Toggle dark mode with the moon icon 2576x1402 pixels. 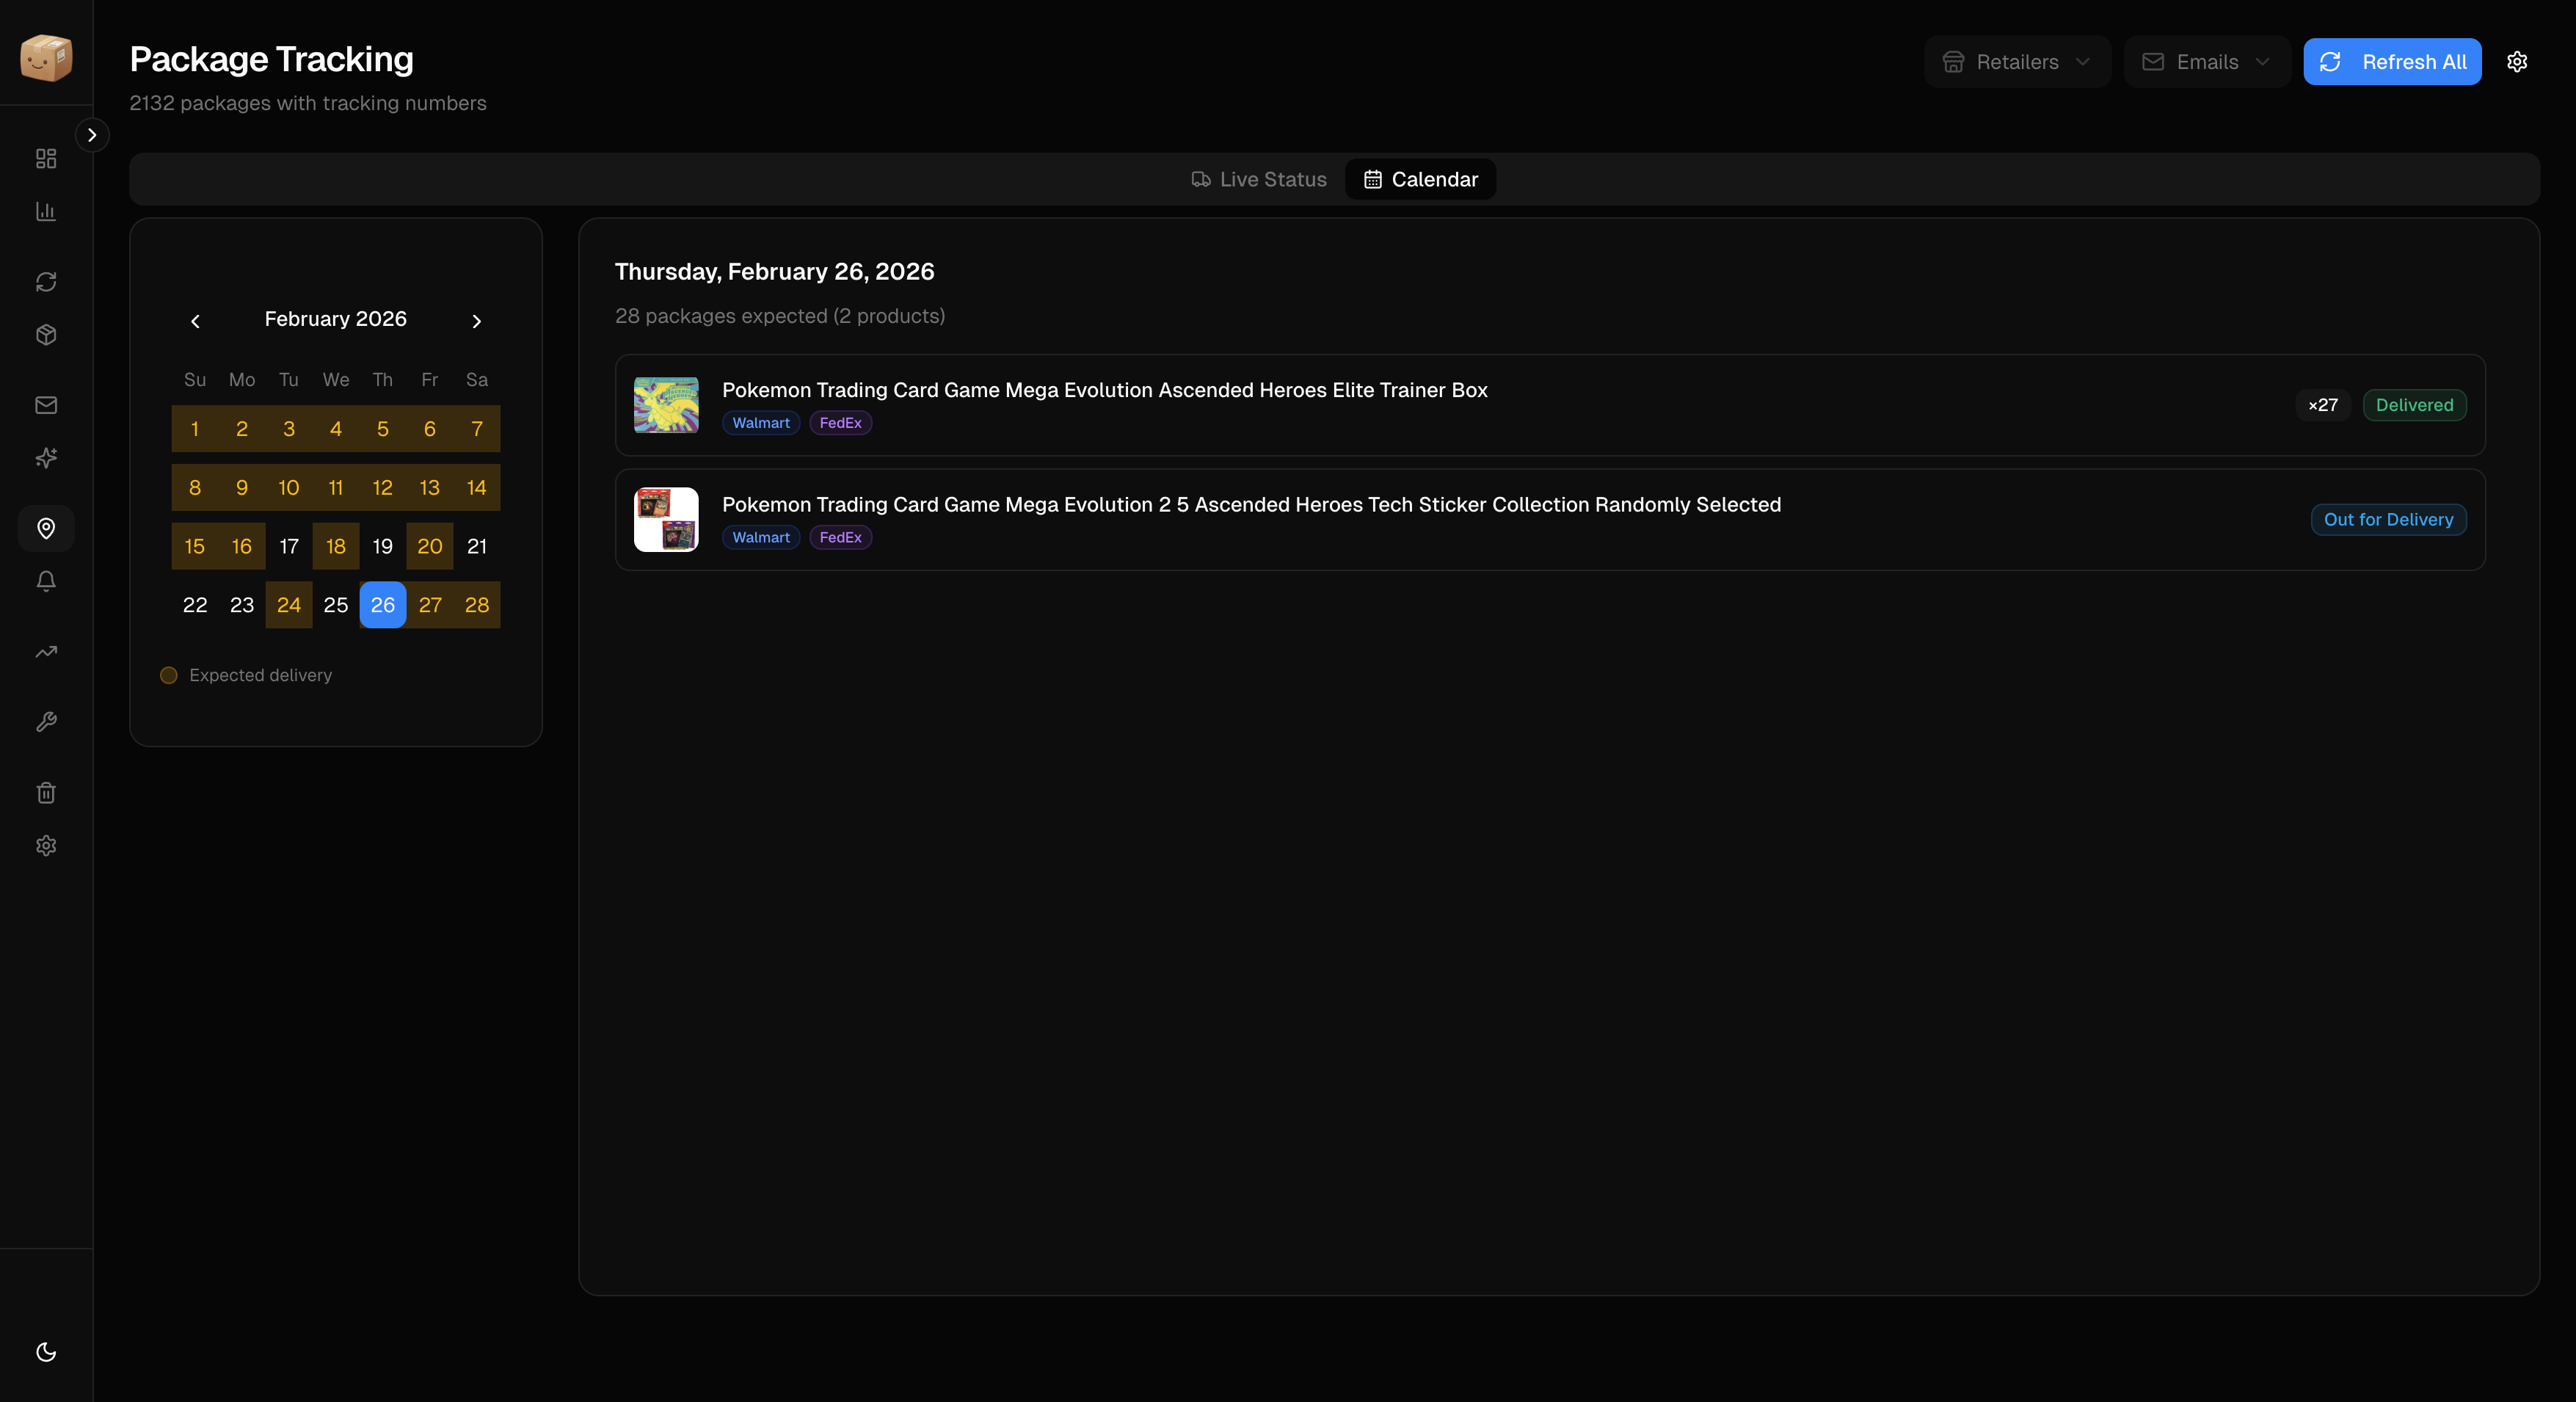point(46,1353)
